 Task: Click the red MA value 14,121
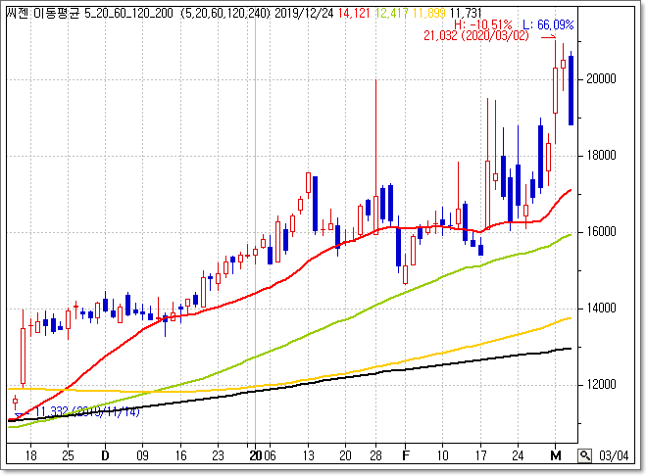coord(354,13)
